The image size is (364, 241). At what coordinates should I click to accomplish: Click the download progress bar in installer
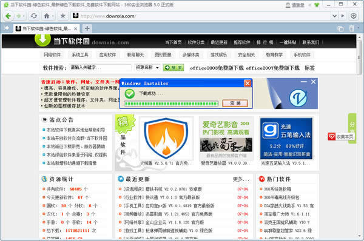pos(171,104)
